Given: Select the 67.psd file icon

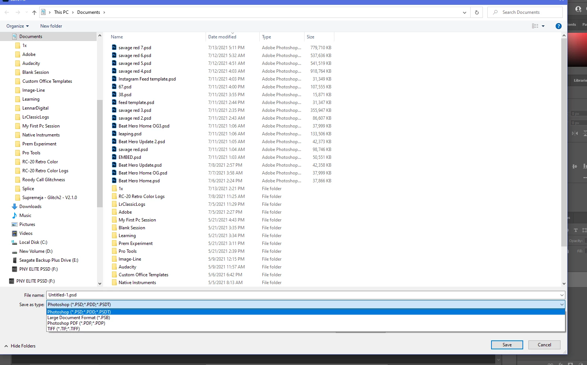Looking at the screenshot, I should (x=114, y=86).
